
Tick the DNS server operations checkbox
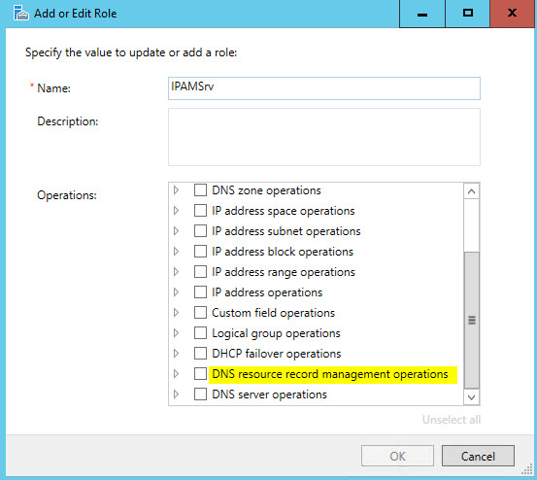point(200,394)
